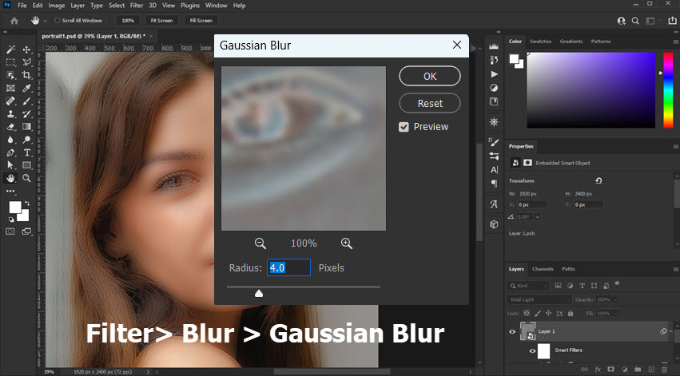The height and width of the screenshot is (376, 680).
Task: Select the Eraser tool
Action: [x=11, y=127]
